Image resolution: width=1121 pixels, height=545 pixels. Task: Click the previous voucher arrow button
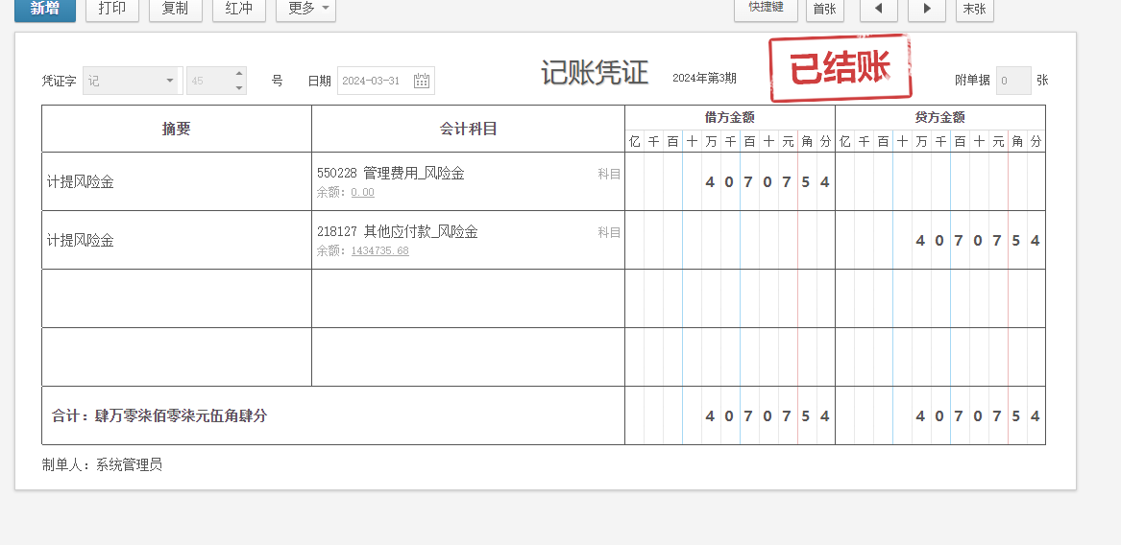(x=878, y=9)
